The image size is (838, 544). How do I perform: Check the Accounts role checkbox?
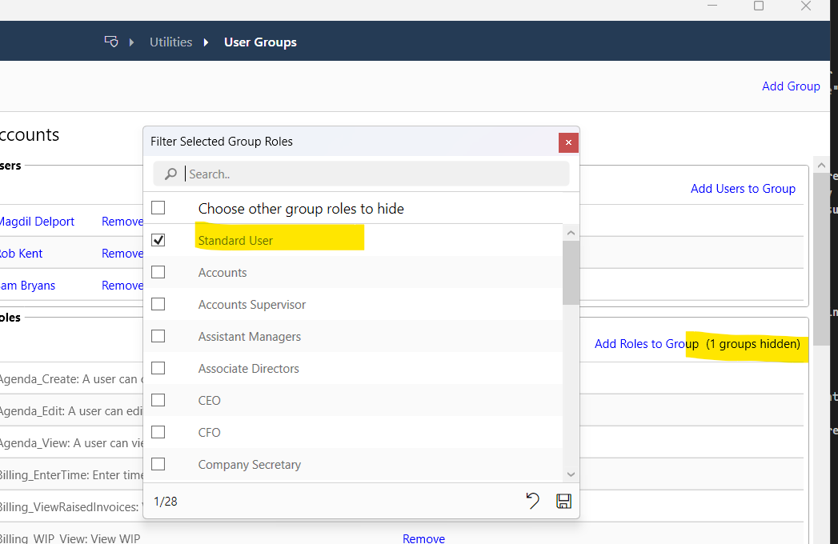(158, 272)
